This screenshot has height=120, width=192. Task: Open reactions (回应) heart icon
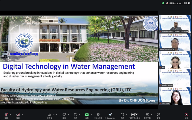[x=76, y=115]
